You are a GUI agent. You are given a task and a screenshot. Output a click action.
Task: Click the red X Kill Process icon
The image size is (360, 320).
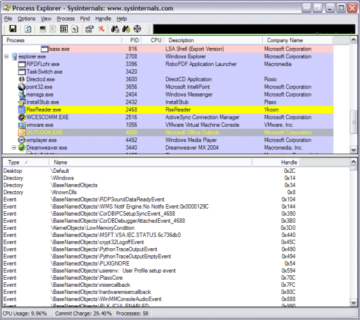point(101,29)
